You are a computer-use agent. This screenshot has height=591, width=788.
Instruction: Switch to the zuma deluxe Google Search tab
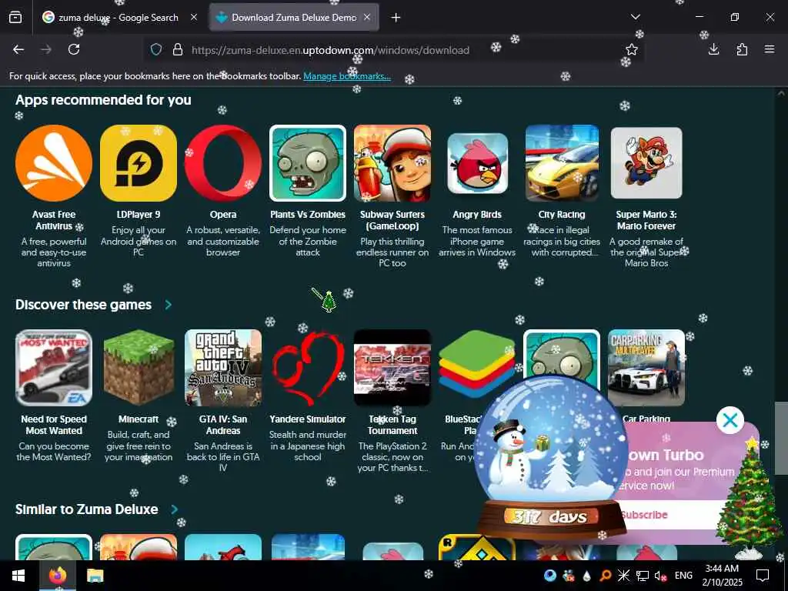pos(118,18)
